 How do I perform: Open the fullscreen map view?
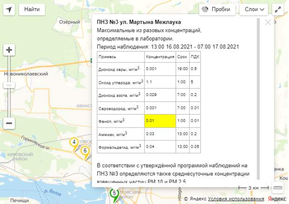278,9
